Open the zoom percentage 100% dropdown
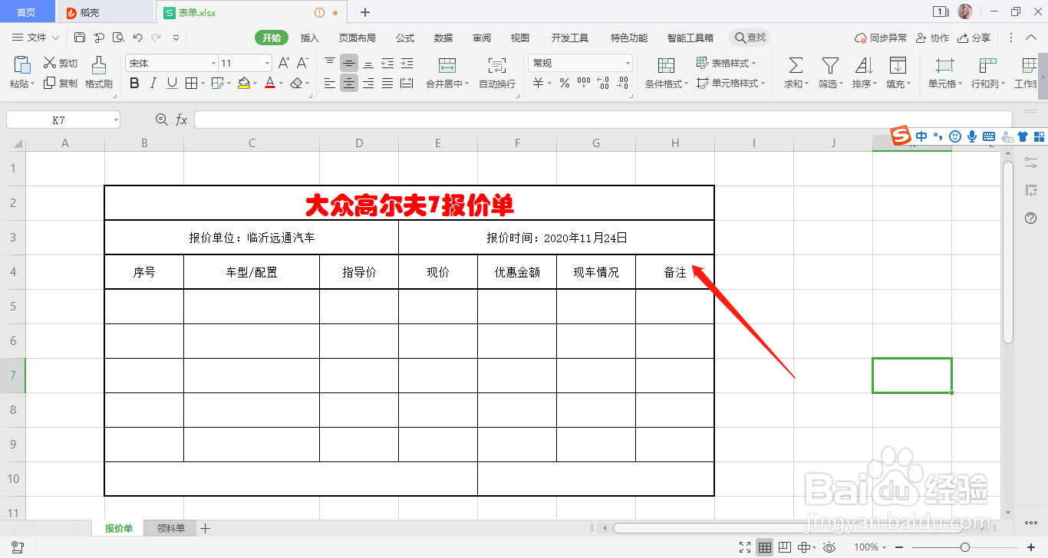This screenshot has height=558, width=1048. [x=870, y=547]
